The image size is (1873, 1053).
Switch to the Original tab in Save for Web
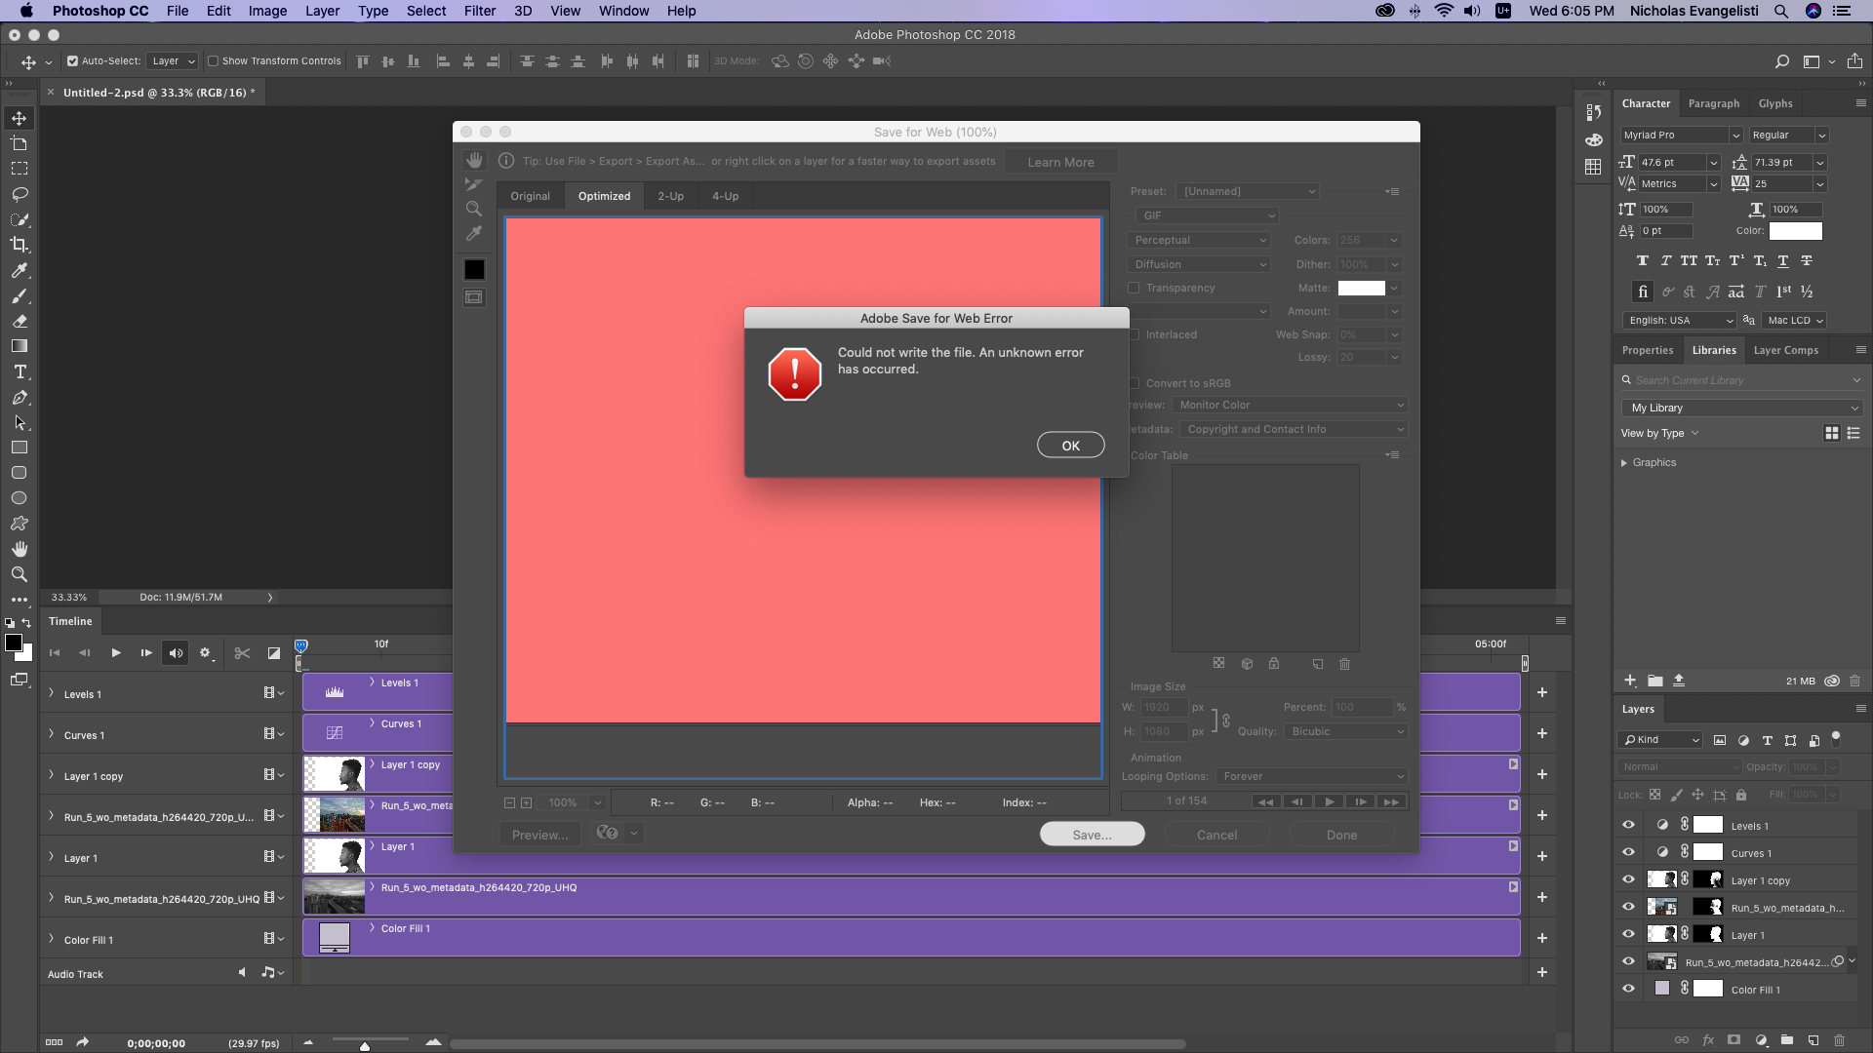tap(530, 195)
